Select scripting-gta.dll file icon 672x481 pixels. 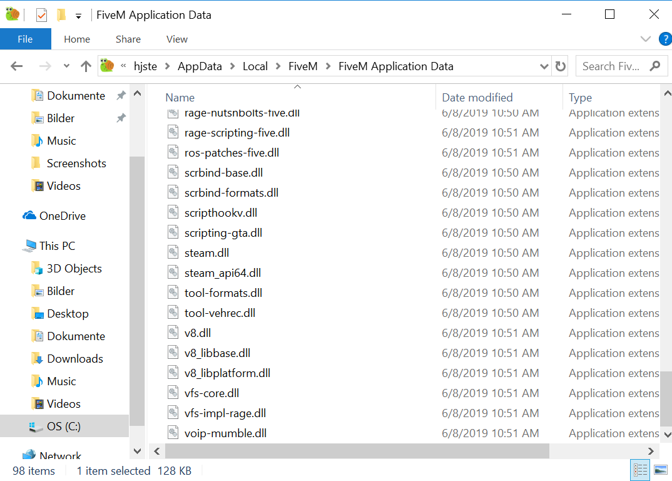pyautogui.click(x=173, y=232)
